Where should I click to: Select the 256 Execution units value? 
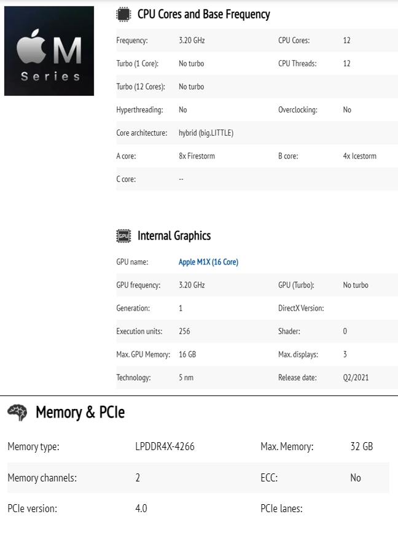184,332
